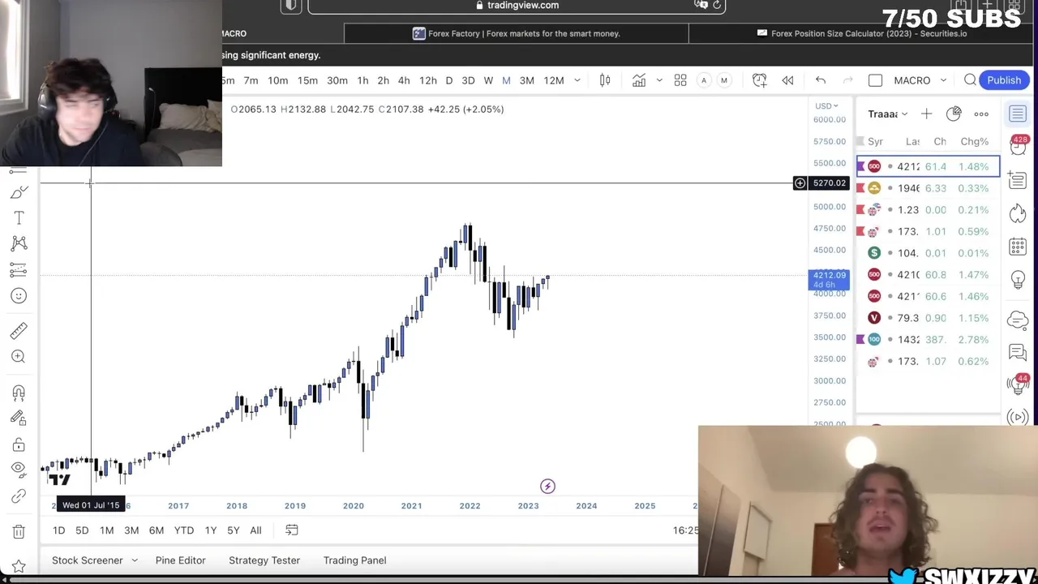Set date range to 5Y
This screenshot has width=1038, height=584.
pos(233,530)
